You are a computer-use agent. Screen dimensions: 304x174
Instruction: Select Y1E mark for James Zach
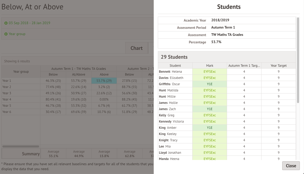click(210, 109)
